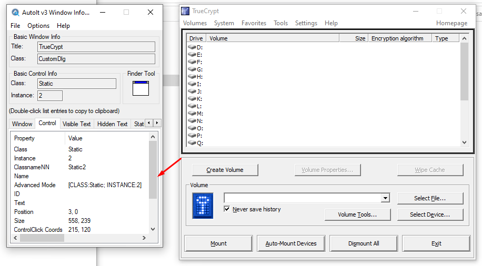Select drive M: in TrueCrypt list
Viewport: 482px width, 266px height.
(196, 114)
